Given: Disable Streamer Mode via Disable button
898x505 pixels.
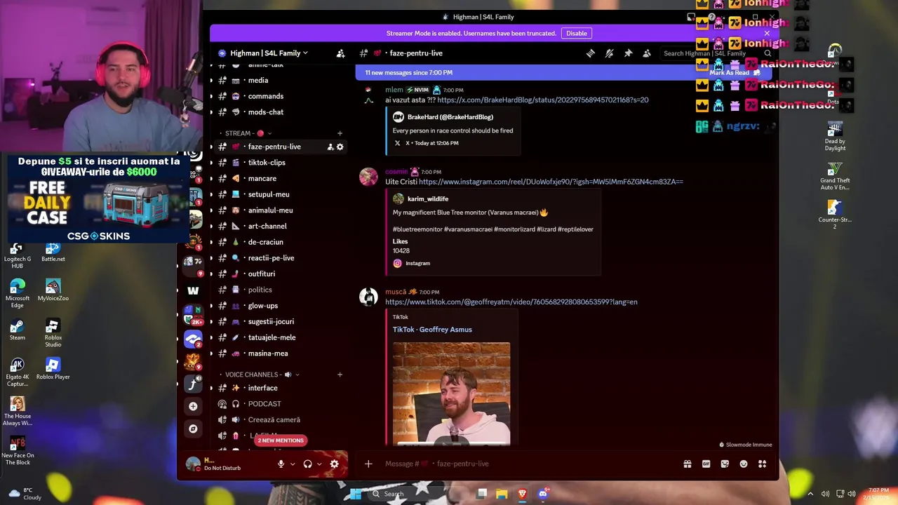Looking at the screenshot, I should 577,33.
